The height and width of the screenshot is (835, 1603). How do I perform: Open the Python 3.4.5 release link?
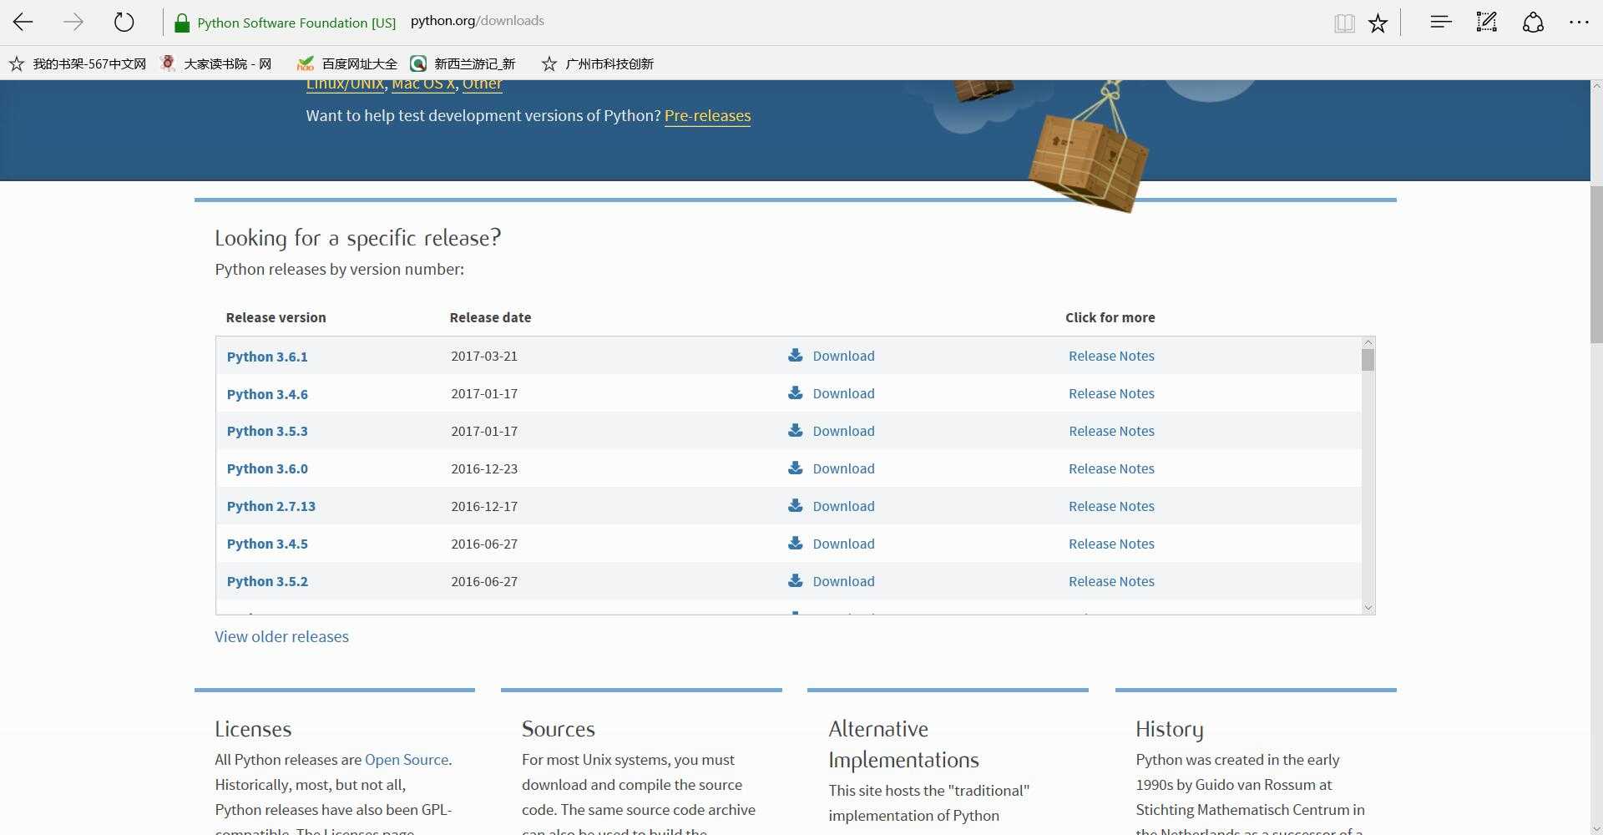click(x=267, y=544)
